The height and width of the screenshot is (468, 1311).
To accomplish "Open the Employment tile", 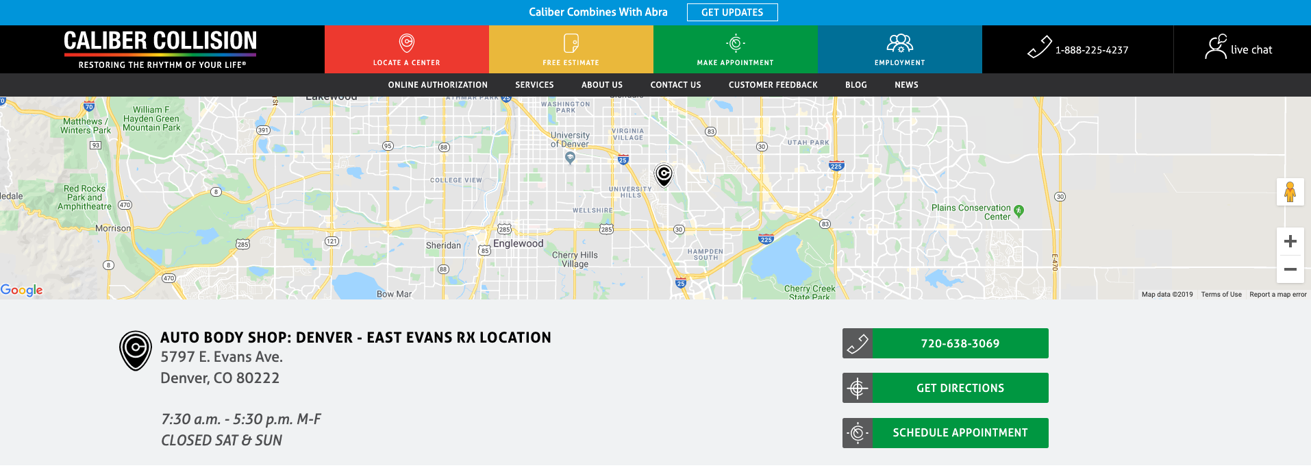I will coord(900,49).
